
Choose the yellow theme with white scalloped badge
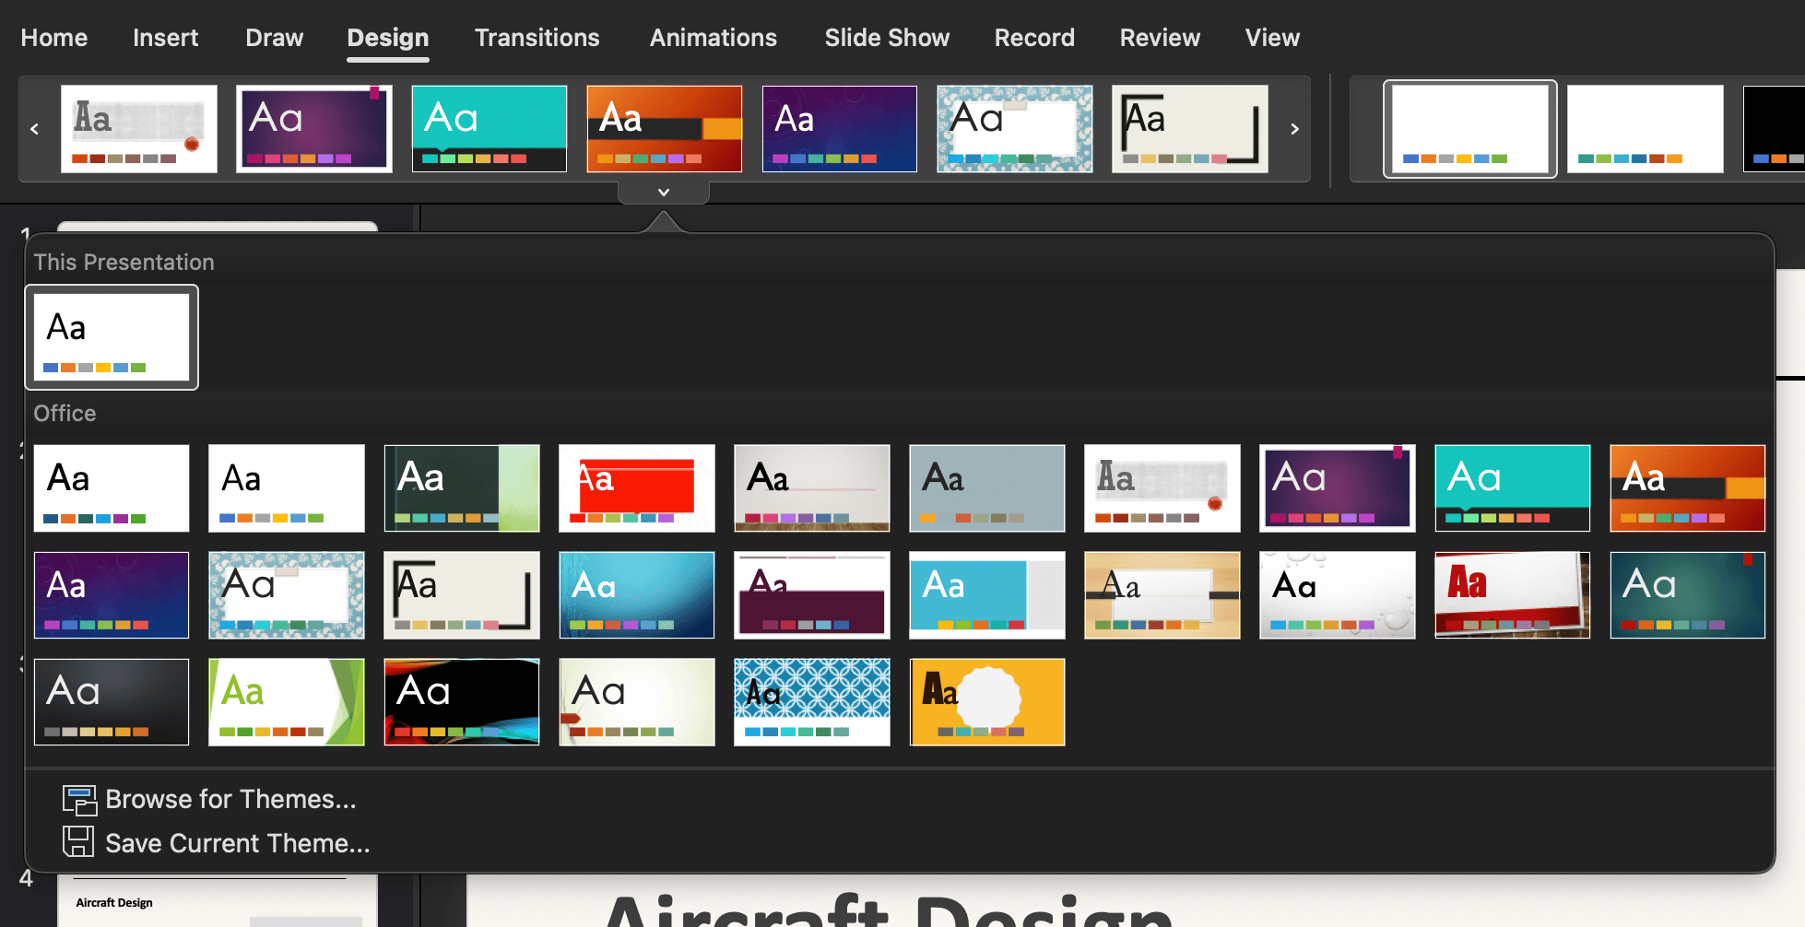click(x=987, y=702)
